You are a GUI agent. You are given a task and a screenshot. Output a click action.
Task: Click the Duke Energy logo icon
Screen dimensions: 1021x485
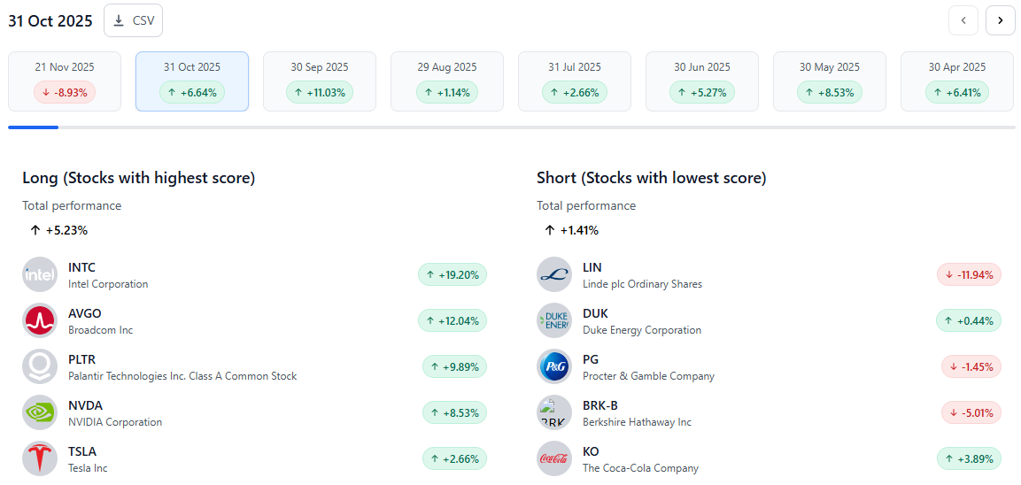[554, 320]
